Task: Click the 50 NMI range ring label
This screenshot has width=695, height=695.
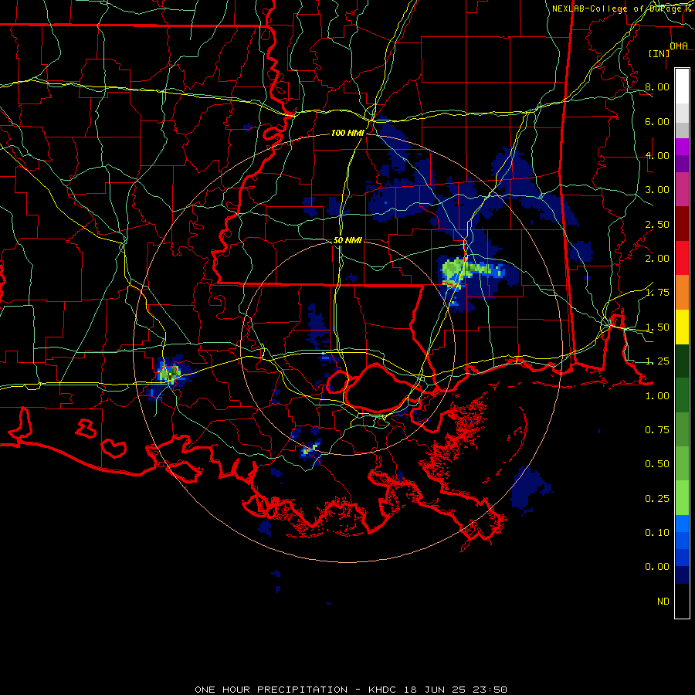Action: (x=347, y=240)
